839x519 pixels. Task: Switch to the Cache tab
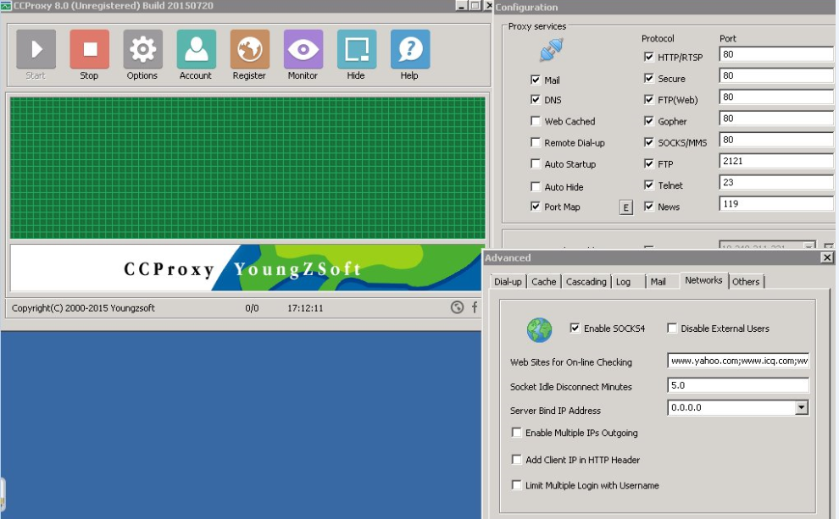pyautogui.click(x=543, y=282)
